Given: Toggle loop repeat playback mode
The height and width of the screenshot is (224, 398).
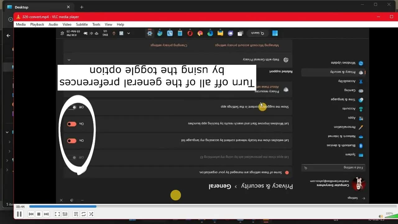Looking at the screenshot, I should pos(83,214).
